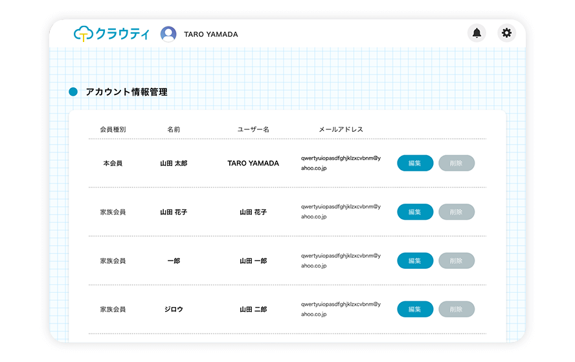Click the ユーザー名 column header
This screenshot has height=362, width=575.
point(253,129)
